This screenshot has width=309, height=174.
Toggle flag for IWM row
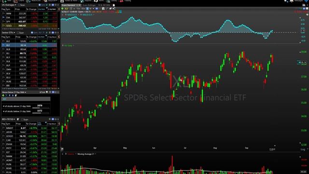pos(3,14)
